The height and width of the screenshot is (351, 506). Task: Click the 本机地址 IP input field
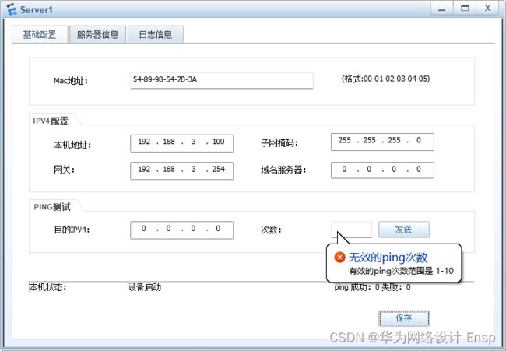tap(181, 143)
